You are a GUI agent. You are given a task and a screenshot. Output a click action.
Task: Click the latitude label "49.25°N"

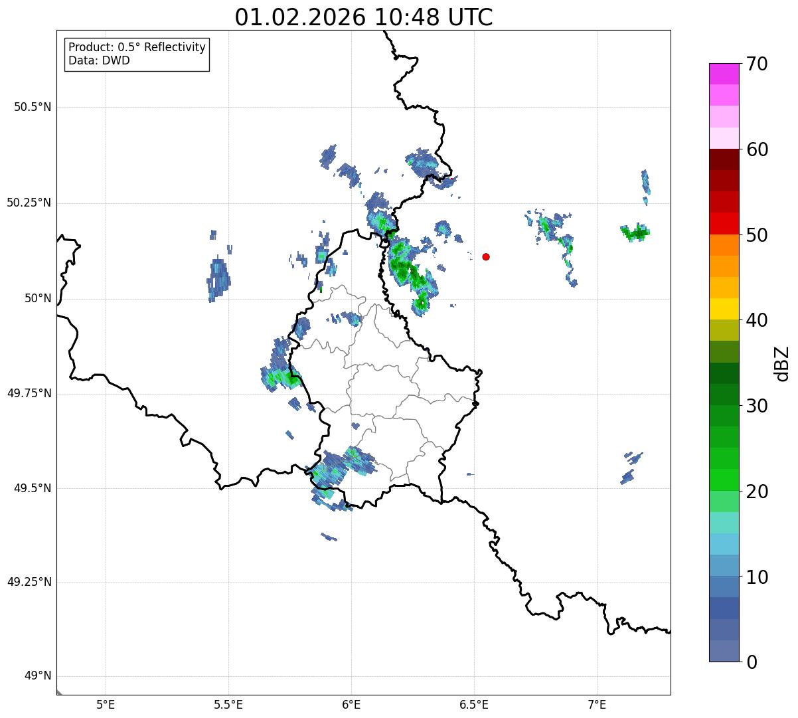[x=29, y=583]
